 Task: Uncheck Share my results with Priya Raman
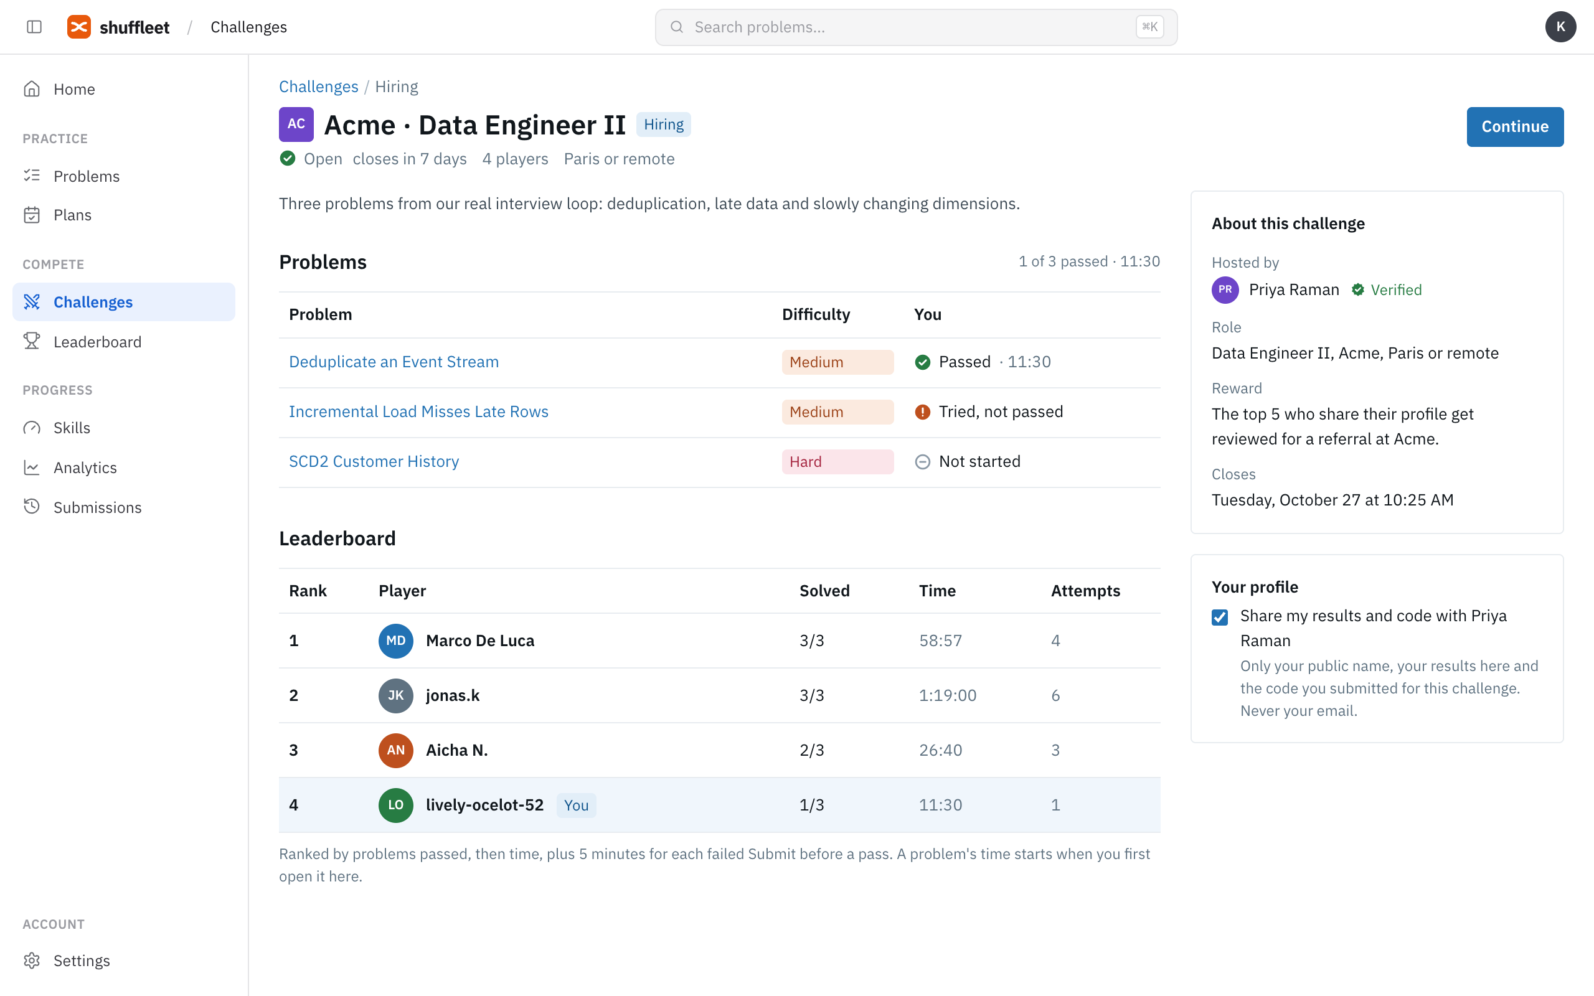click(x=1220, y=618)
